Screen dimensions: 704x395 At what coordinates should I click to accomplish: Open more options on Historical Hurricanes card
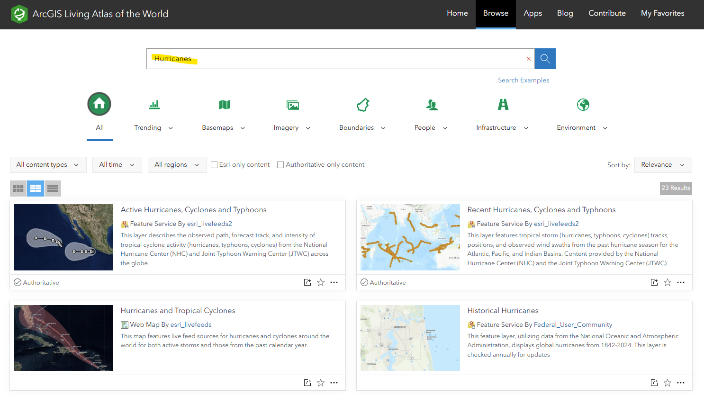(681, 383)
